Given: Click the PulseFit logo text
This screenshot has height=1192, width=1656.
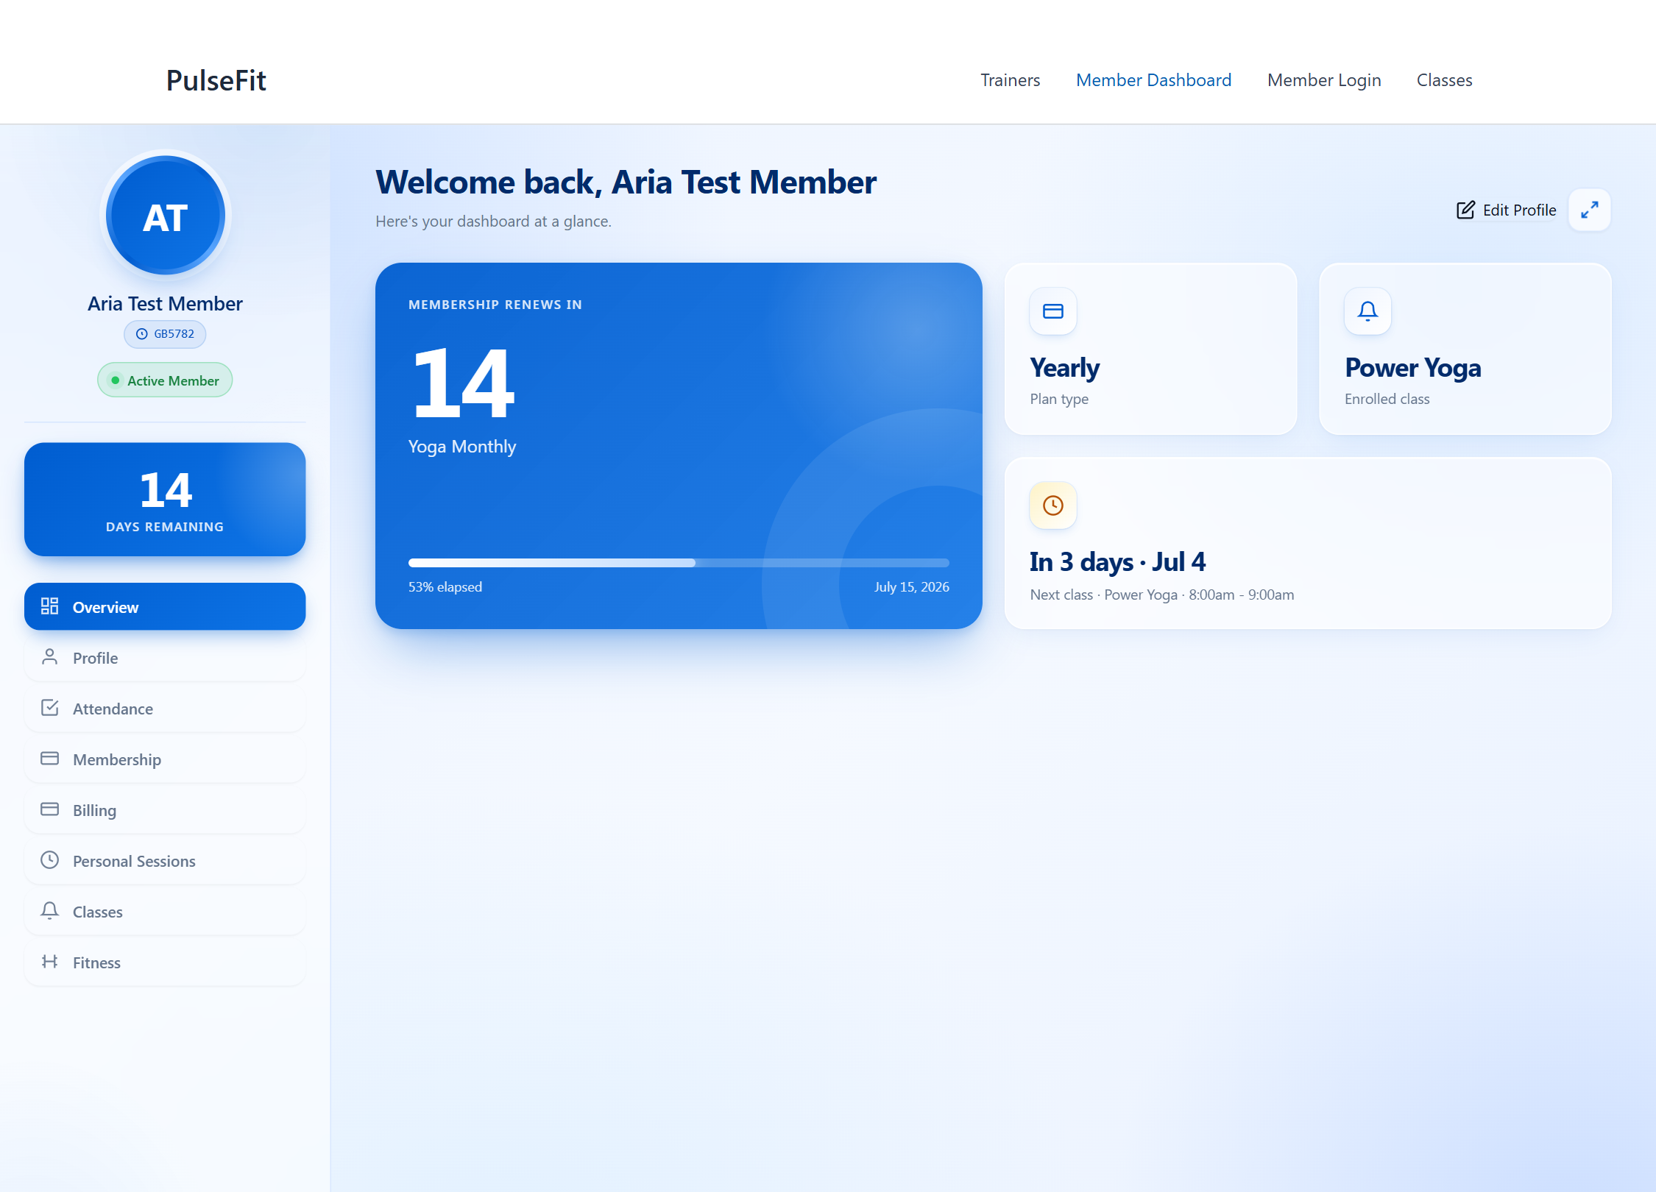Looking at the screenshot, I should pos(216,80).
